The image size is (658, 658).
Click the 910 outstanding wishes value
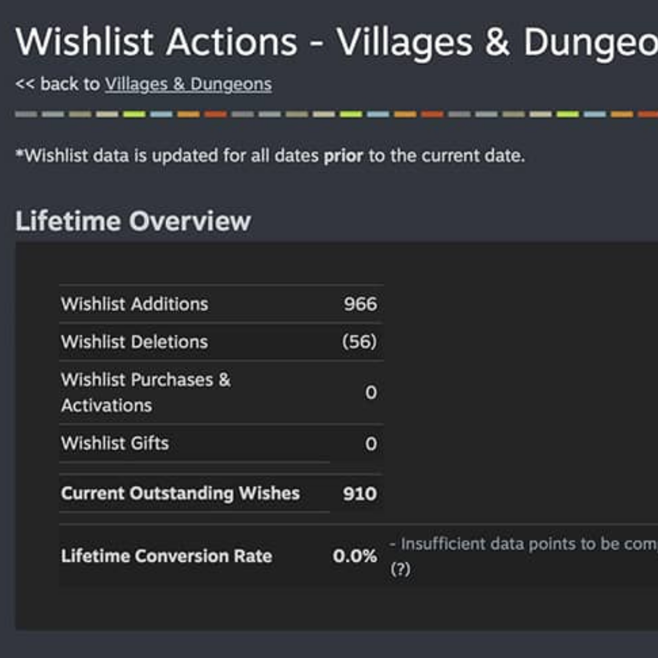[359, 493]
